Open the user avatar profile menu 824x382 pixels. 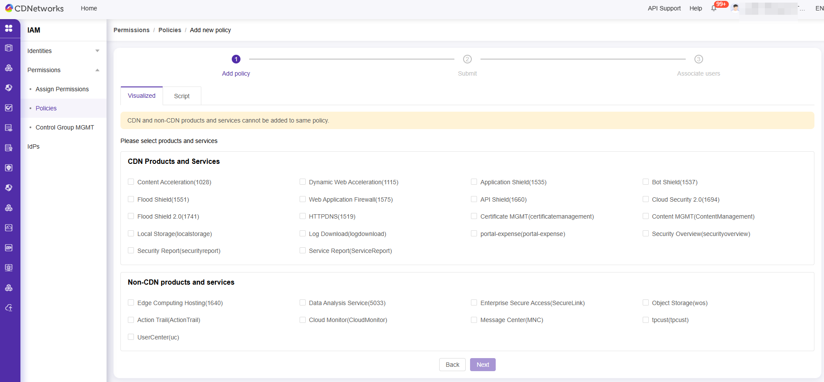tap(735, 8)
